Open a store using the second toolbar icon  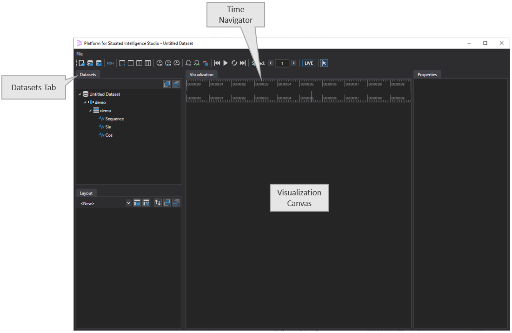(90, 63)
